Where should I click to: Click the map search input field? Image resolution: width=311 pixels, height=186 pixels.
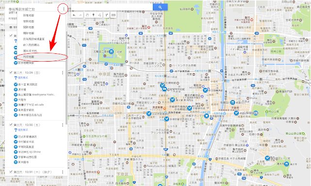pyautogui.click(x=112, y=7)
